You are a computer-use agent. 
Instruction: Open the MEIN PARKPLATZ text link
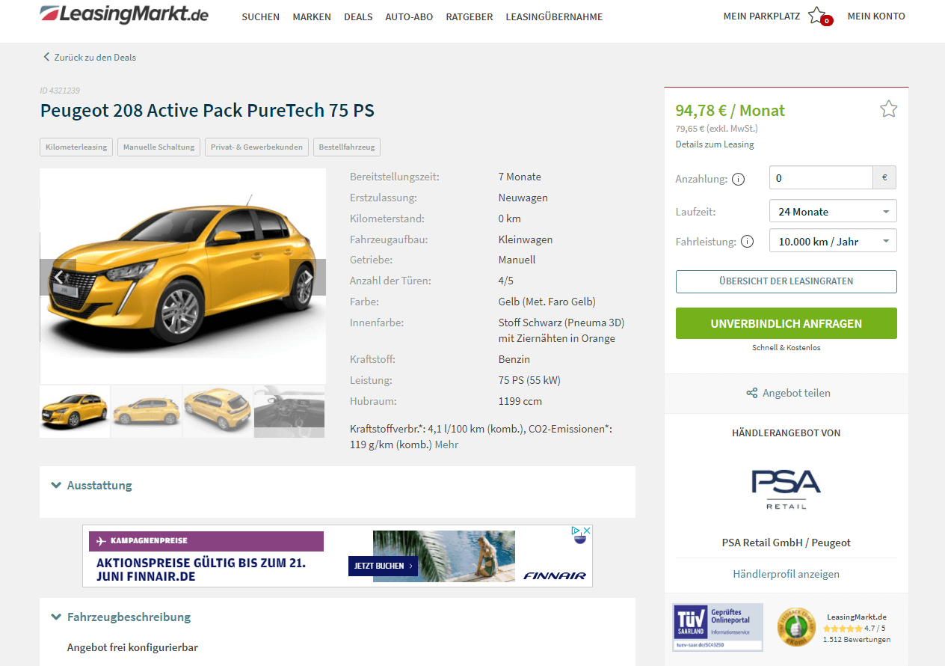click(762, 16)
